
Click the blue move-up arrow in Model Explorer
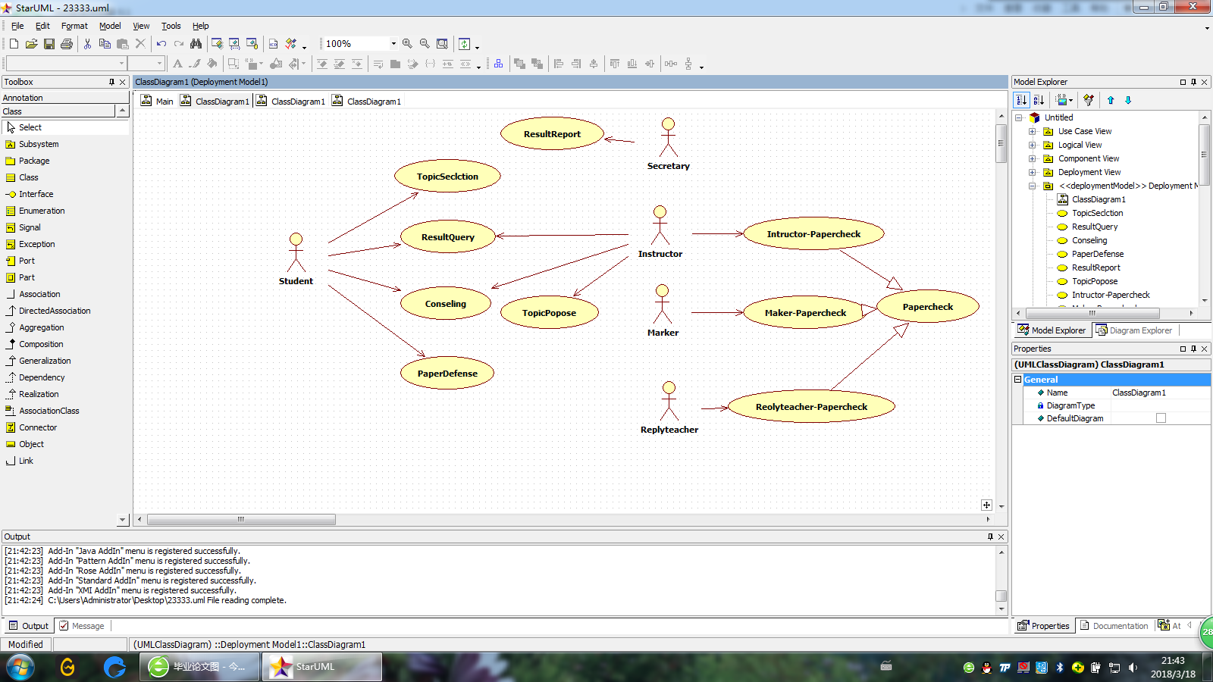pyautogui.click(x=1111, y=100)
